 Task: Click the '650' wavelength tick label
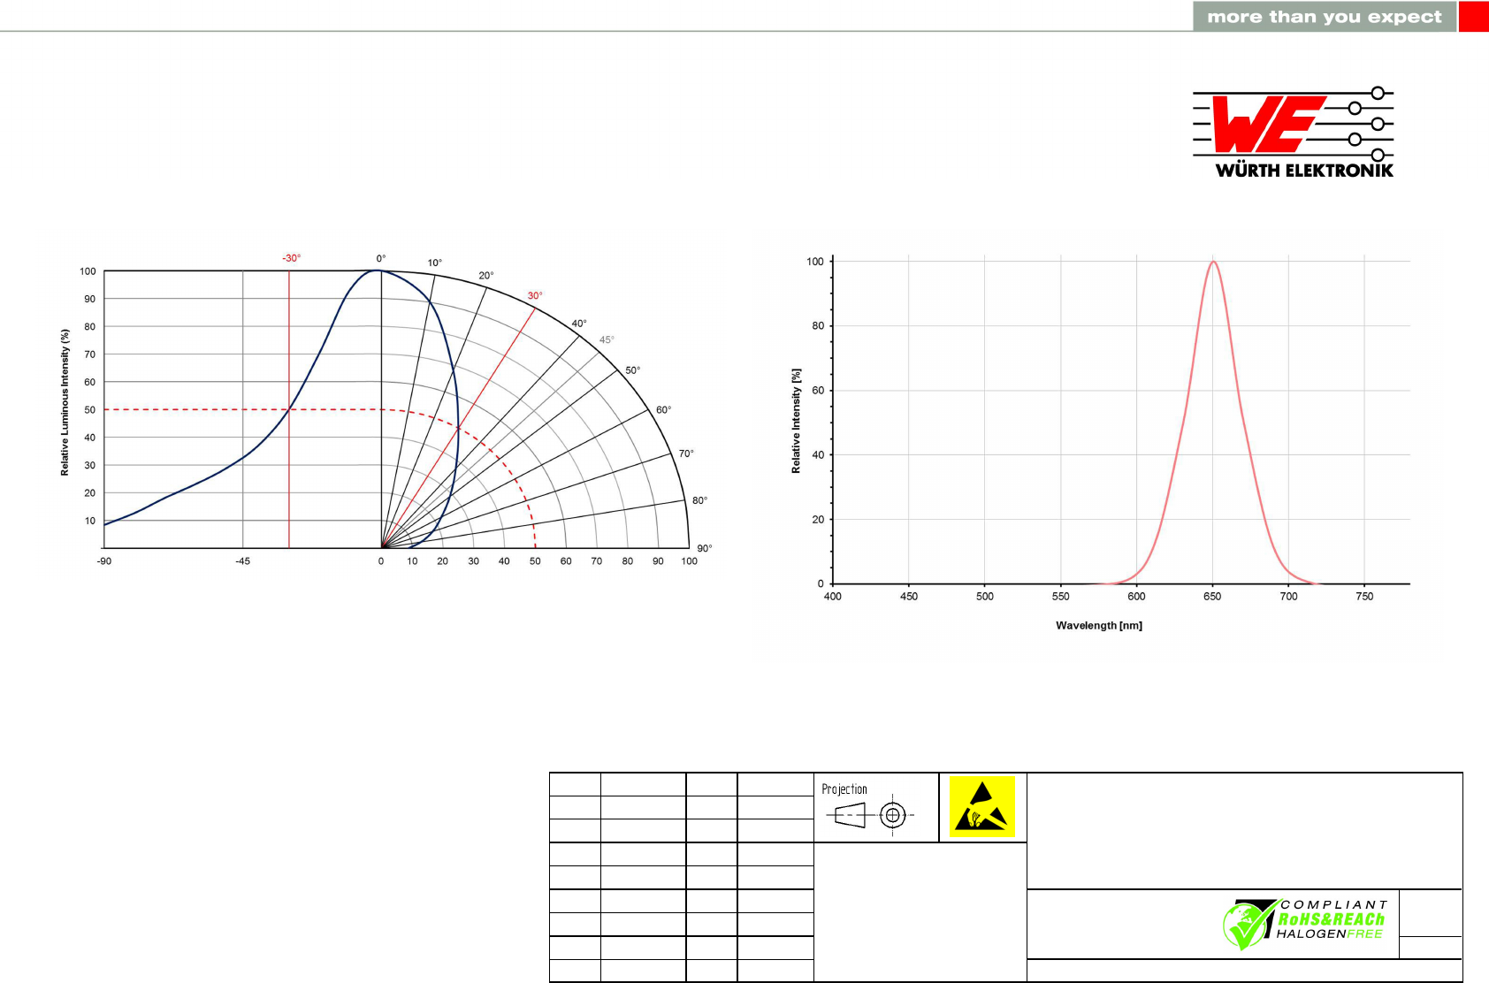[x=1212, y=597]
